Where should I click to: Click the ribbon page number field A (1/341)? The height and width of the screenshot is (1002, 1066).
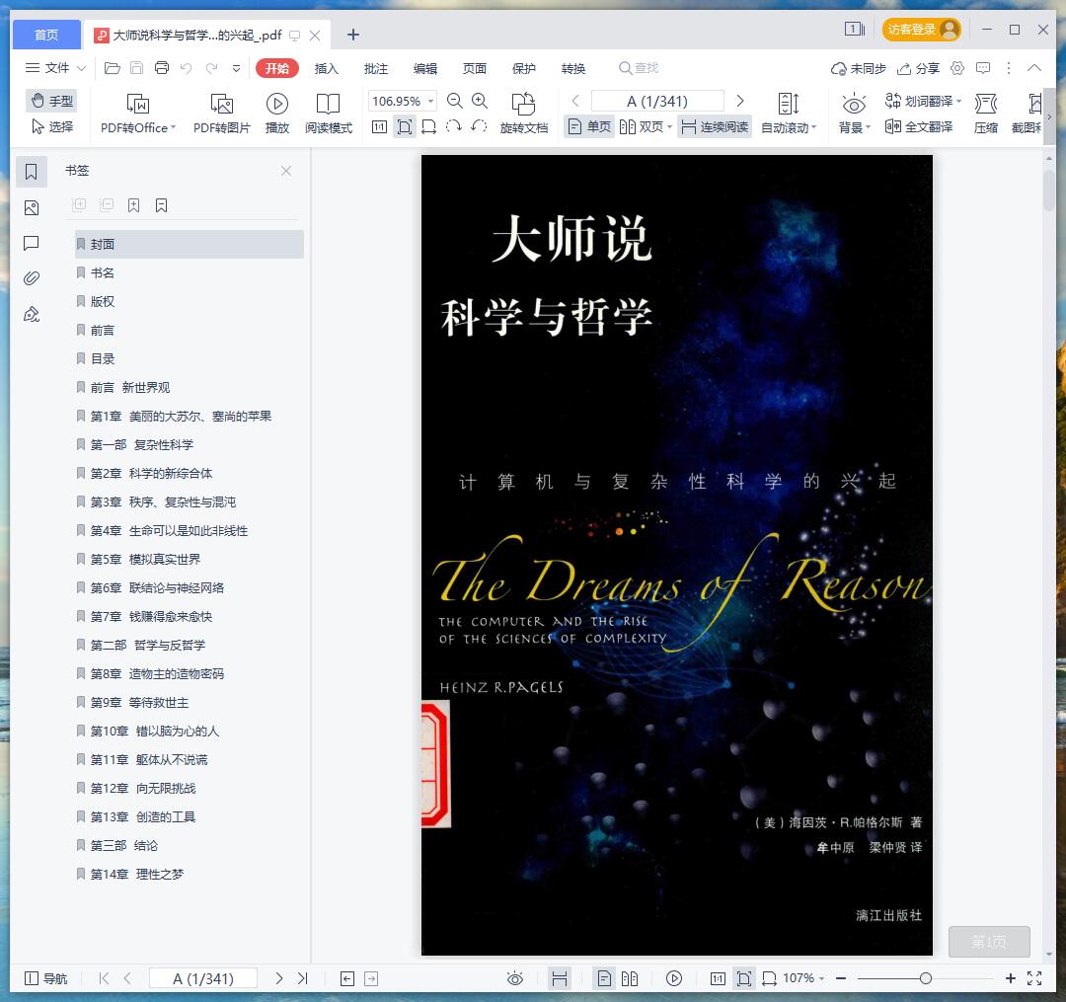[x=657, y=102]
